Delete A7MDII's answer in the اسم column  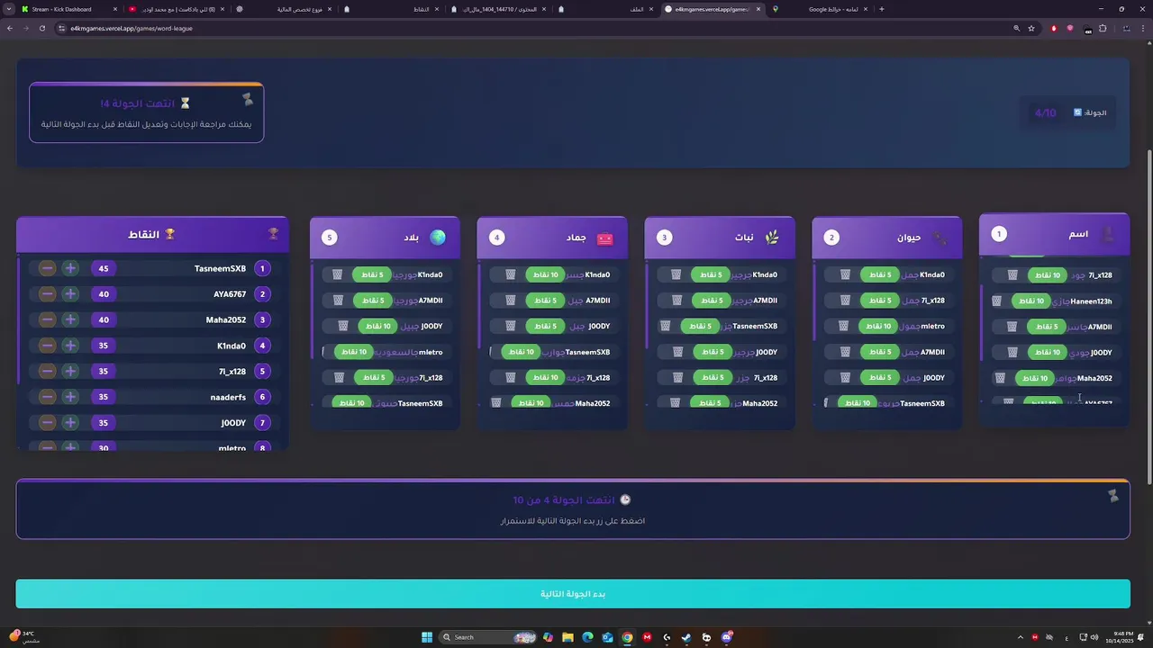coord(1012,327)
